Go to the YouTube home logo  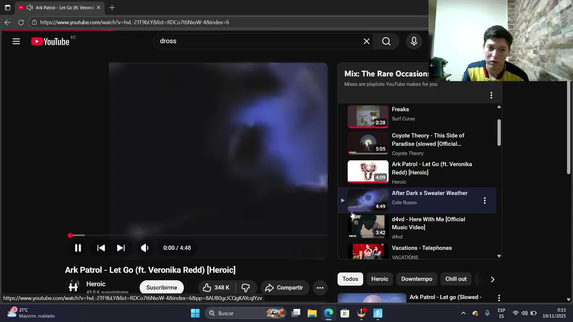(50, 42)
